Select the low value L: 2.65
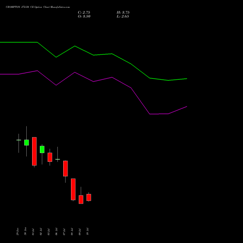 point(123,17)
